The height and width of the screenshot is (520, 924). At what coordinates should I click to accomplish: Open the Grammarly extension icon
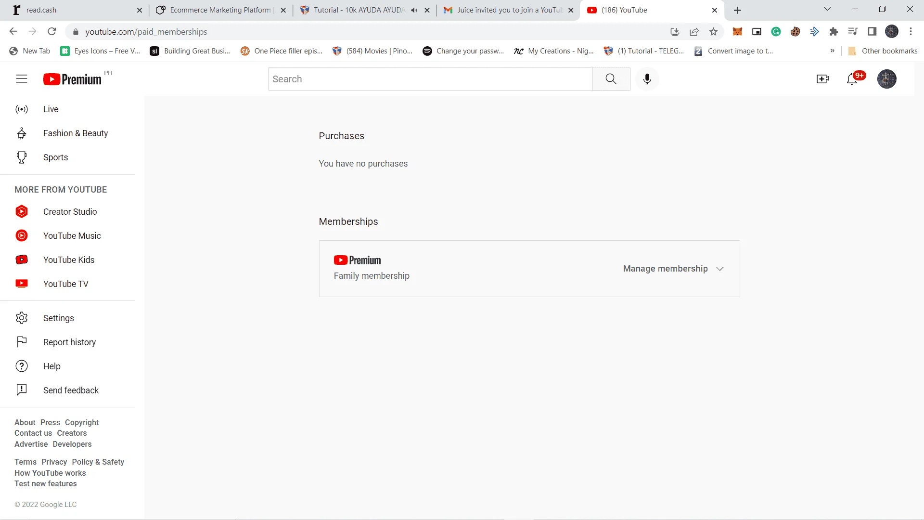(776, 32)
